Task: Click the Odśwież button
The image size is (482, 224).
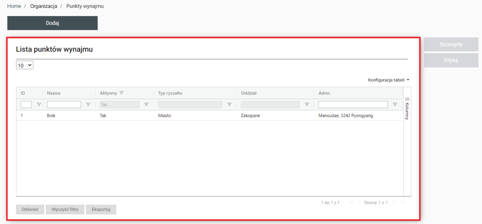Action: pos(30,209)
